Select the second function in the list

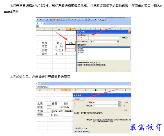click(80, 49)
